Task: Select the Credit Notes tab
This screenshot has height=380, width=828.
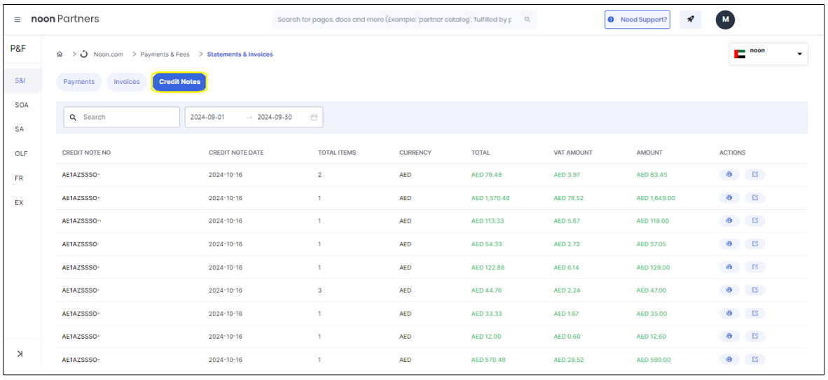Action: pyautogui.click(x=179, y=82)
